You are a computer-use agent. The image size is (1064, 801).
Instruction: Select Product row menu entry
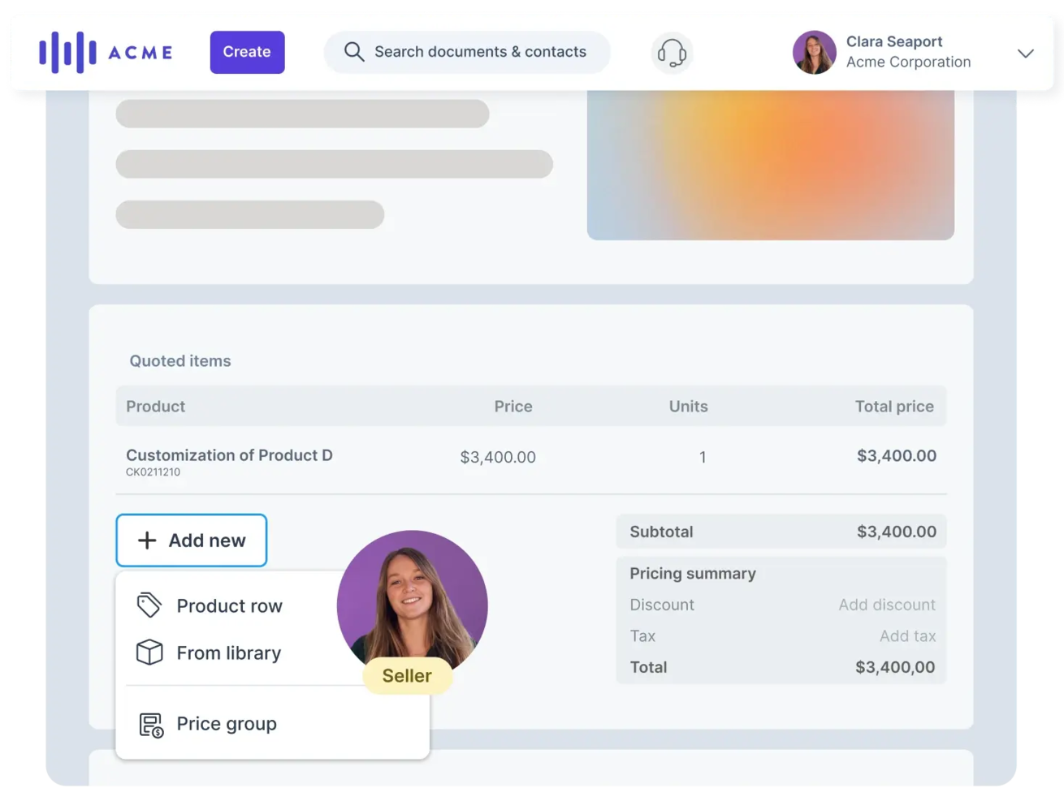click(x=229, y=605)
